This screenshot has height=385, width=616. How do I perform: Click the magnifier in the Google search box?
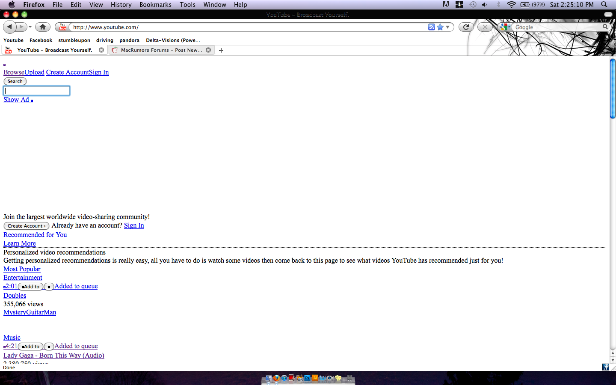[x=605, y=27]
